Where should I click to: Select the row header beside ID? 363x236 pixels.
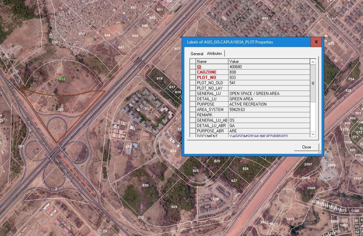point(193,67)
